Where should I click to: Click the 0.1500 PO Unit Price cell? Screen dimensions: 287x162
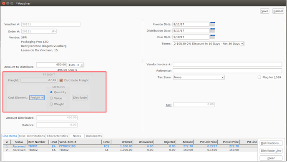[x=212, y=150]
